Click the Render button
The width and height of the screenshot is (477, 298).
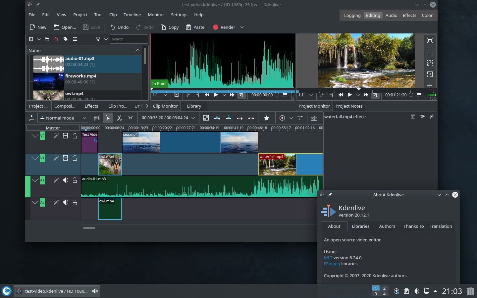224,27
